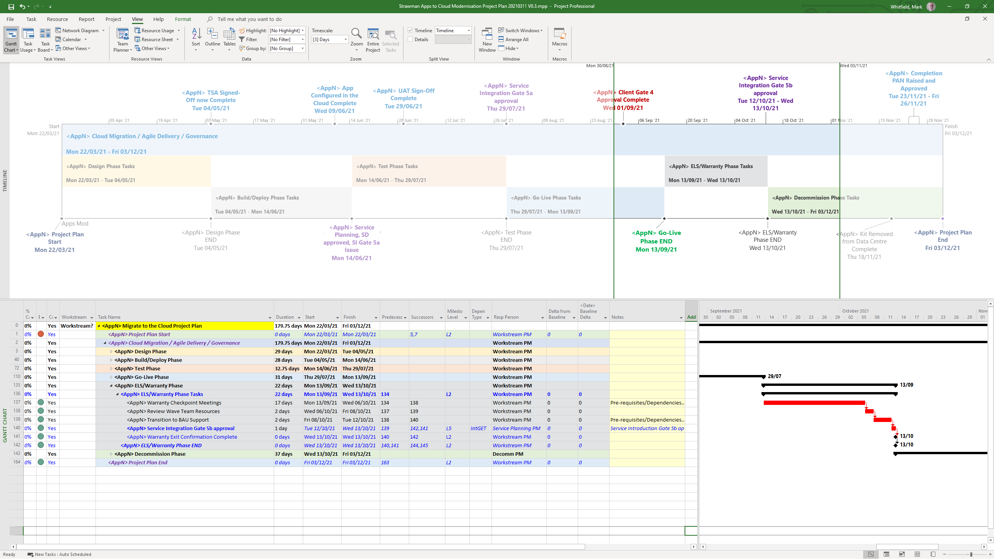Switch to the Resource ribbon tab
Image resolution: width=994 pixels, height=559 pixels.
[57, 19]
